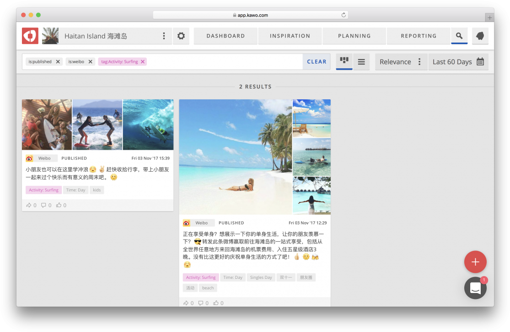The width and height of the screenshot is (510, 332).
Task: Remove the is:weibo filter chip
Action: pos(91,61)
